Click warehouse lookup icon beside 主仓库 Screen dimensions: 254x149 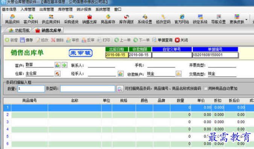pyautogui.click(x=58, y=74)
